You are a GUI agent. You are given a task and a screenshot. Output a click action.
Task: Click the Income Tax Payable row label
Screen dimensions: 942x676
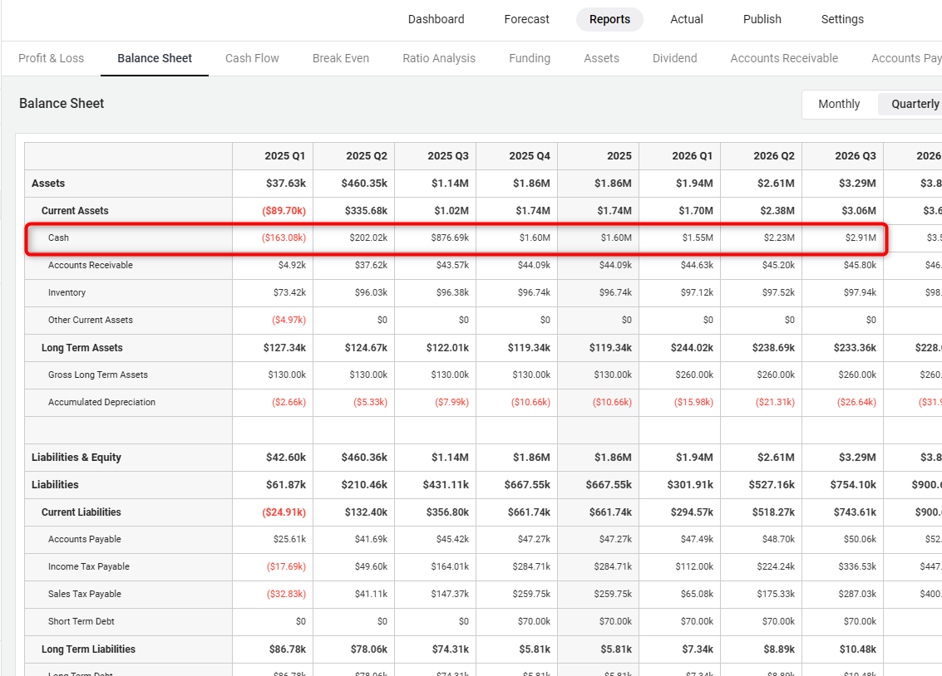[89, 566]
